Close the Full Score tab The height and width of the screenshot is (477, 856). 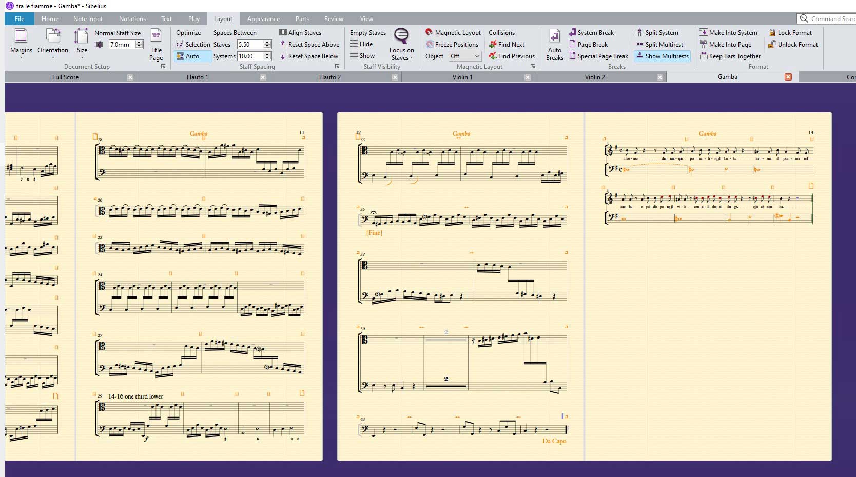[x=130, y=77]
